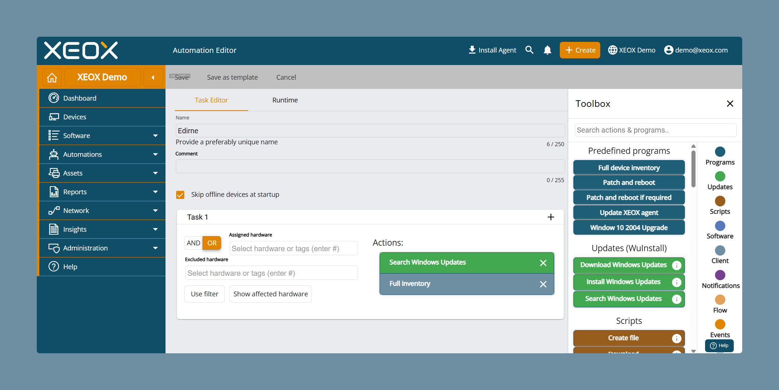Remove Full inventory action
This screenshot has height=390, width=779.
tap(543, 284)
